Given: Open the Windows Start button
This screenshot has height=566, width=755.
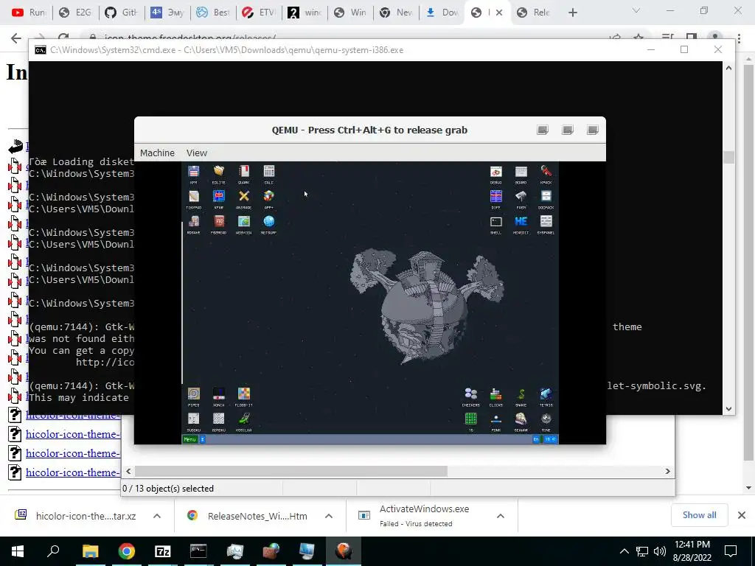Looking at the screenshot, I should (18, 551).
